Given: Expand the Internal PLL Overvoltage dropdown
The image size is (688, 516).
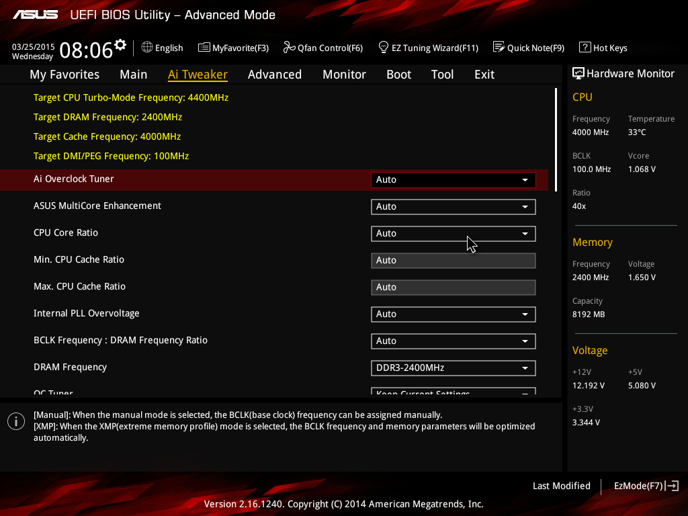Looking at the screenshot, I should click(454, 314).
